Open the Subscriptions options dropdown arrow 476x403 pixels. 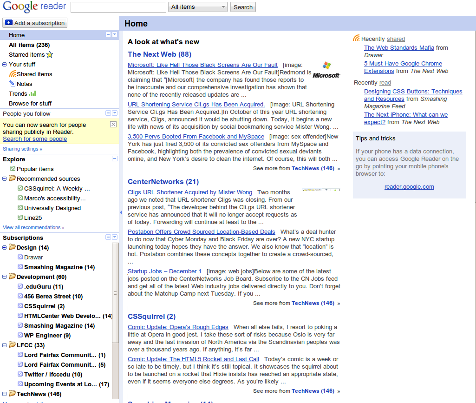pyautogui.click(x=115, y=238)
